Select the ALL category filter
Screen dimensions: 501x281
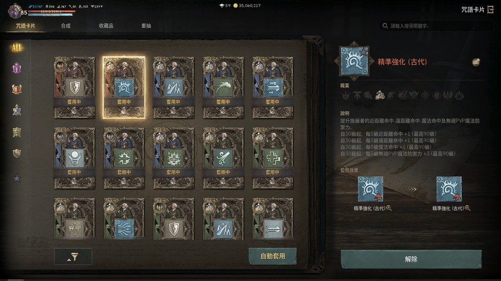pyautogui.click(x=17, y=48)
